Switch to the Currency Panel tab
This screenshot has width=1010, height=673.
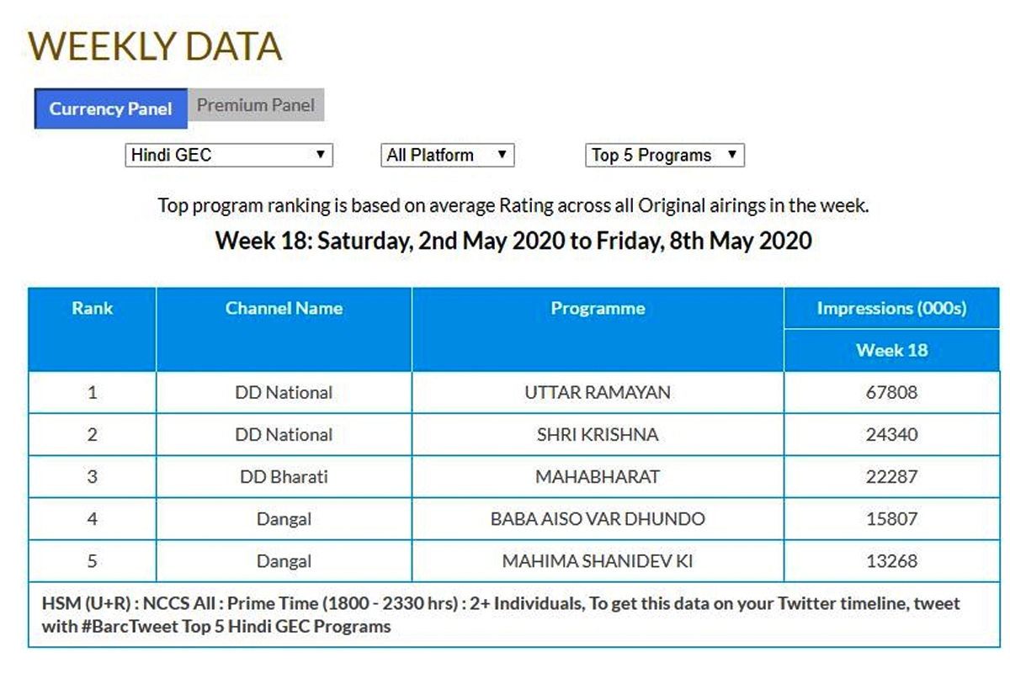pyautogui.click(x=110, y=109)
